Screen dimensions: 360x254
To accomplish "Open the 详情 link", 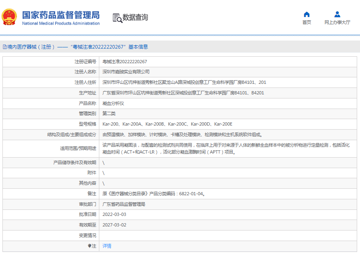I will pyautogui.click(x=107, y=246).
